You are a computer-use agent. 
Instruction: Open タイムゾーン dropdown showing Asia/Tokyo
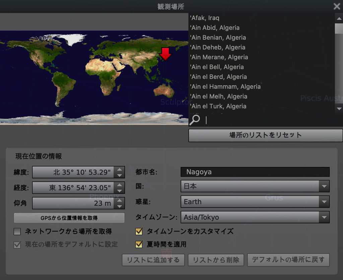(255, 217)
